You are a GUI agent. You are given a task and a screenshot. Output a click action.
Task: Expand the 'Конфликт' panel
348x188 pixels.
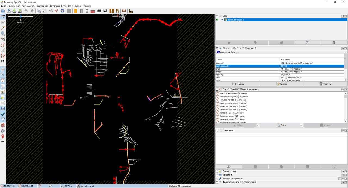[217, 175]
